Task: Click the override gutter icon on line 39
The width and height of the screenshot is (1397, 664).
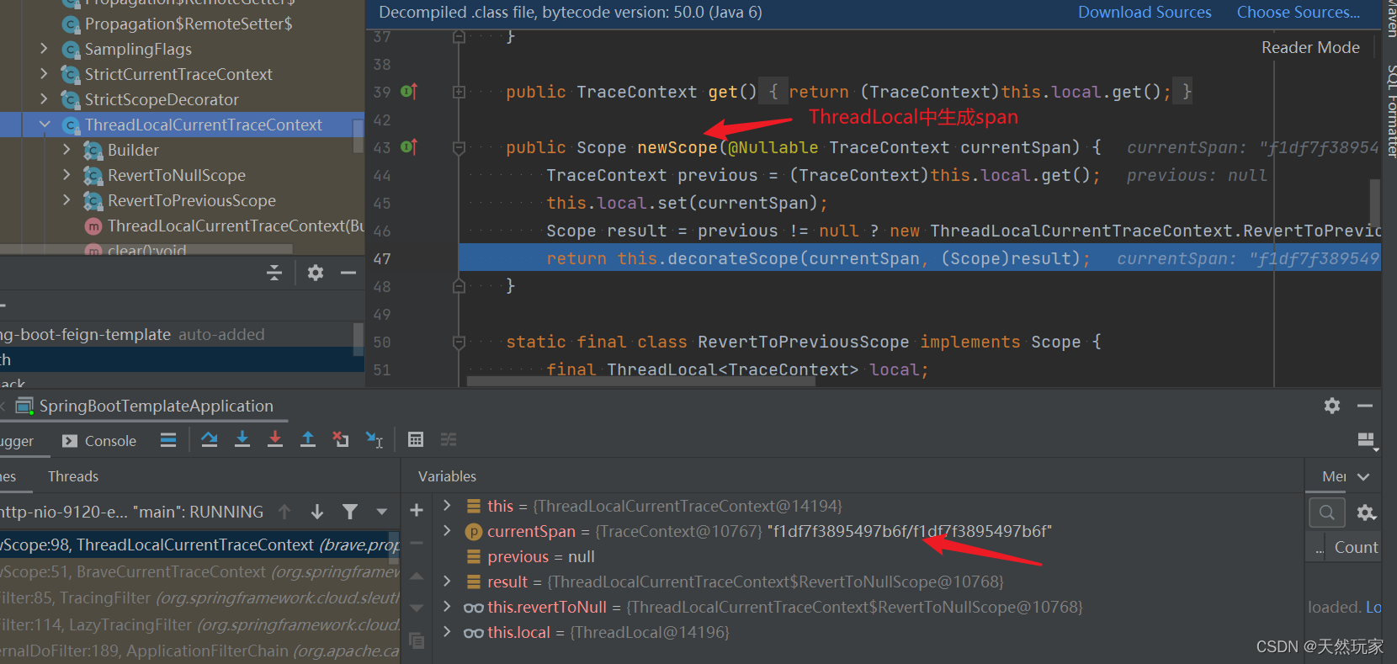Action: click(x=409, y=91)
